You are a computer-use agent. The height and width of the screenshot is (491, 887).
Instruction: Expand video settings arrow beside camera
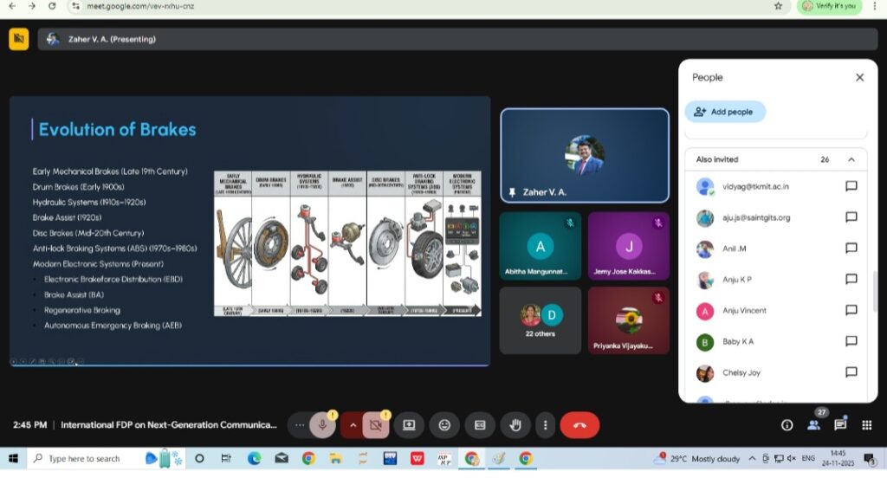point(353,425)
